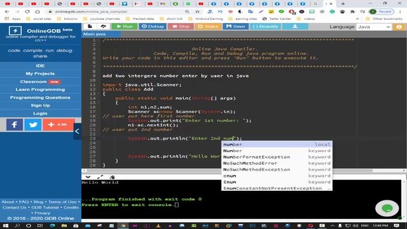407x229 pixels.
Task: Download the code with download icon
Action: [295, 27]
